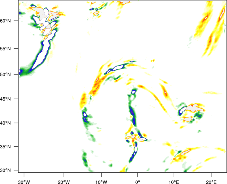Click the 10°W longitude label
227x184 pixels.
pos(101,182)
